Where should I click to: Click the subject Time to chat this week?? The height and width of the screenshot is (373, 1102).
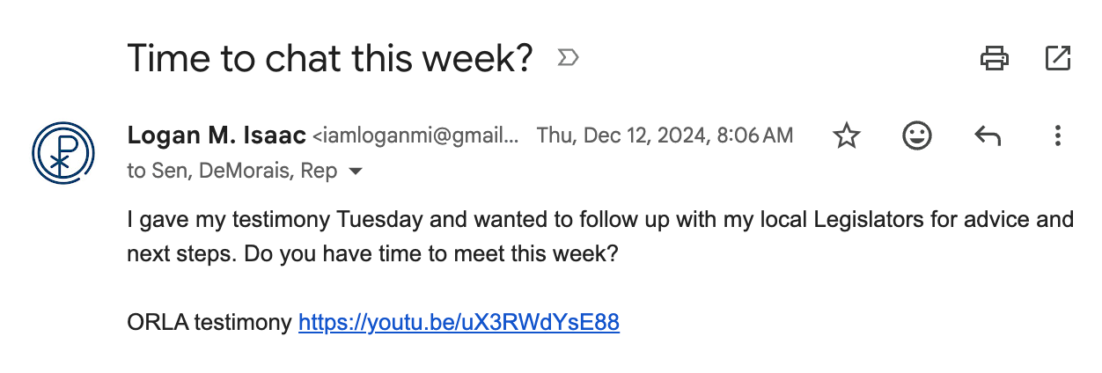point(330,59)
